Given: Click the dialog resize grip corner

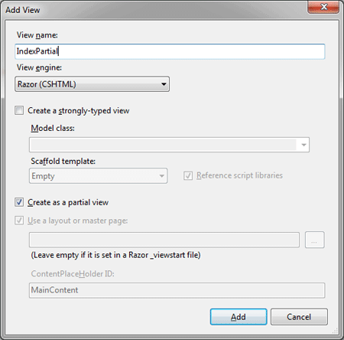Looking at the screenshot, I should pos(336,331).
